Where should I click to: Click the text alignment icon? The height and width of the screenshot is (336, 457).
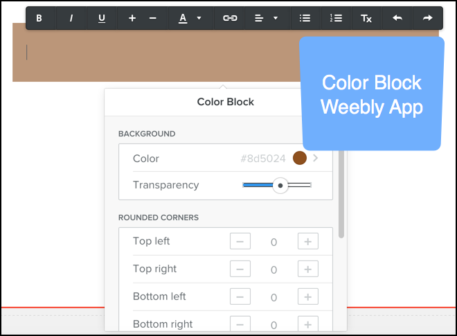pyautogui.click(x=259, y=18)
